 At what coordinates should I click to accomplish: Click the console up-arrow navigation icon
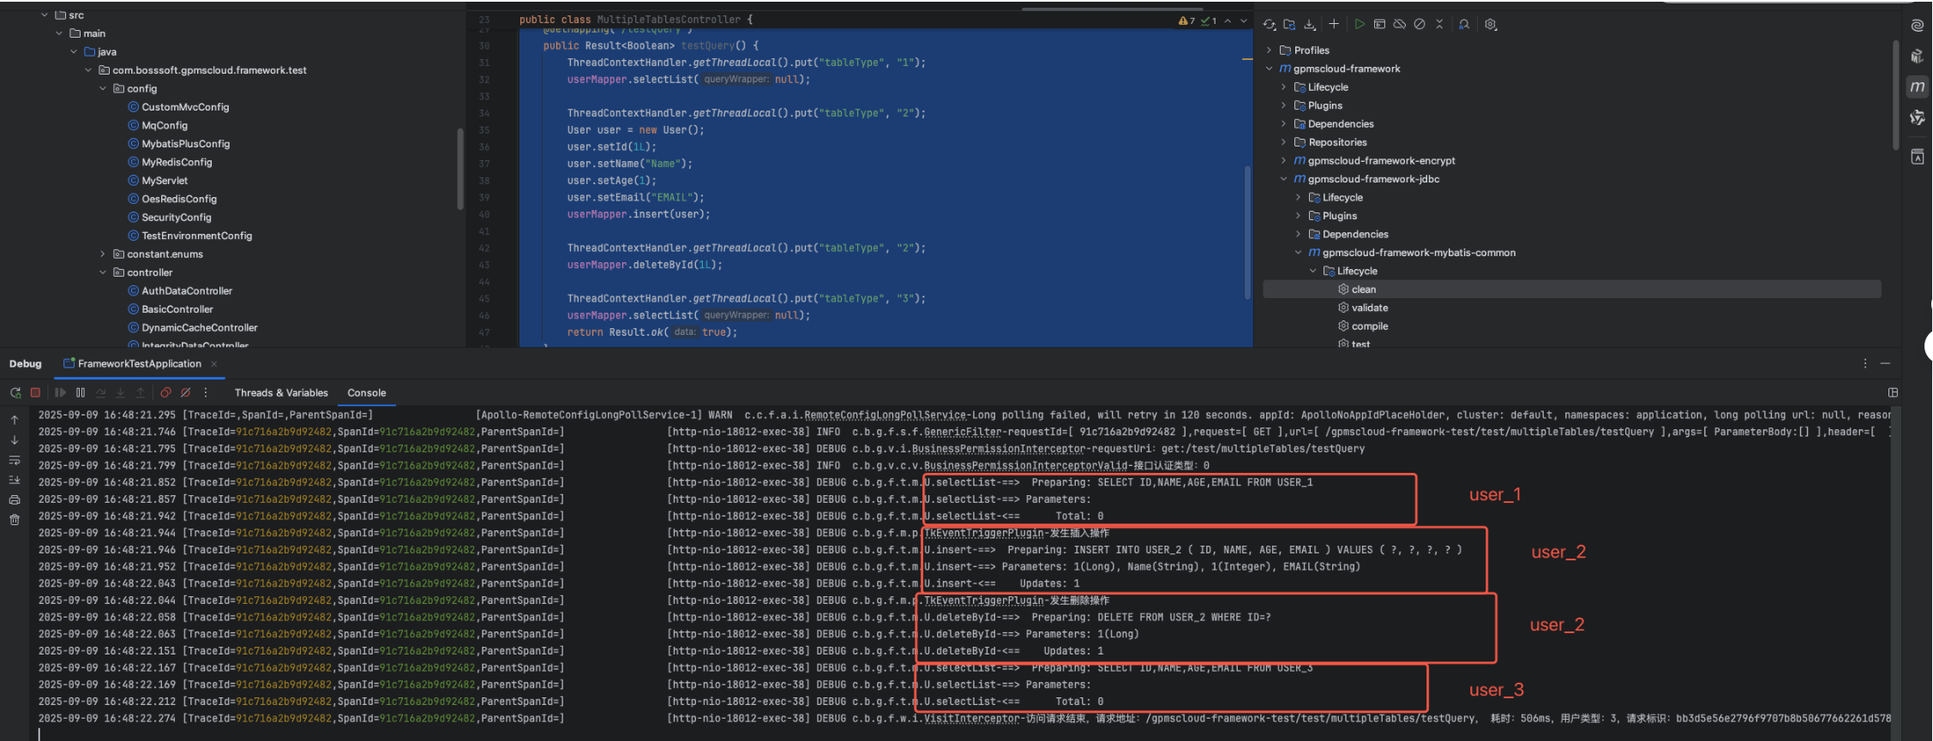point(15,420)
